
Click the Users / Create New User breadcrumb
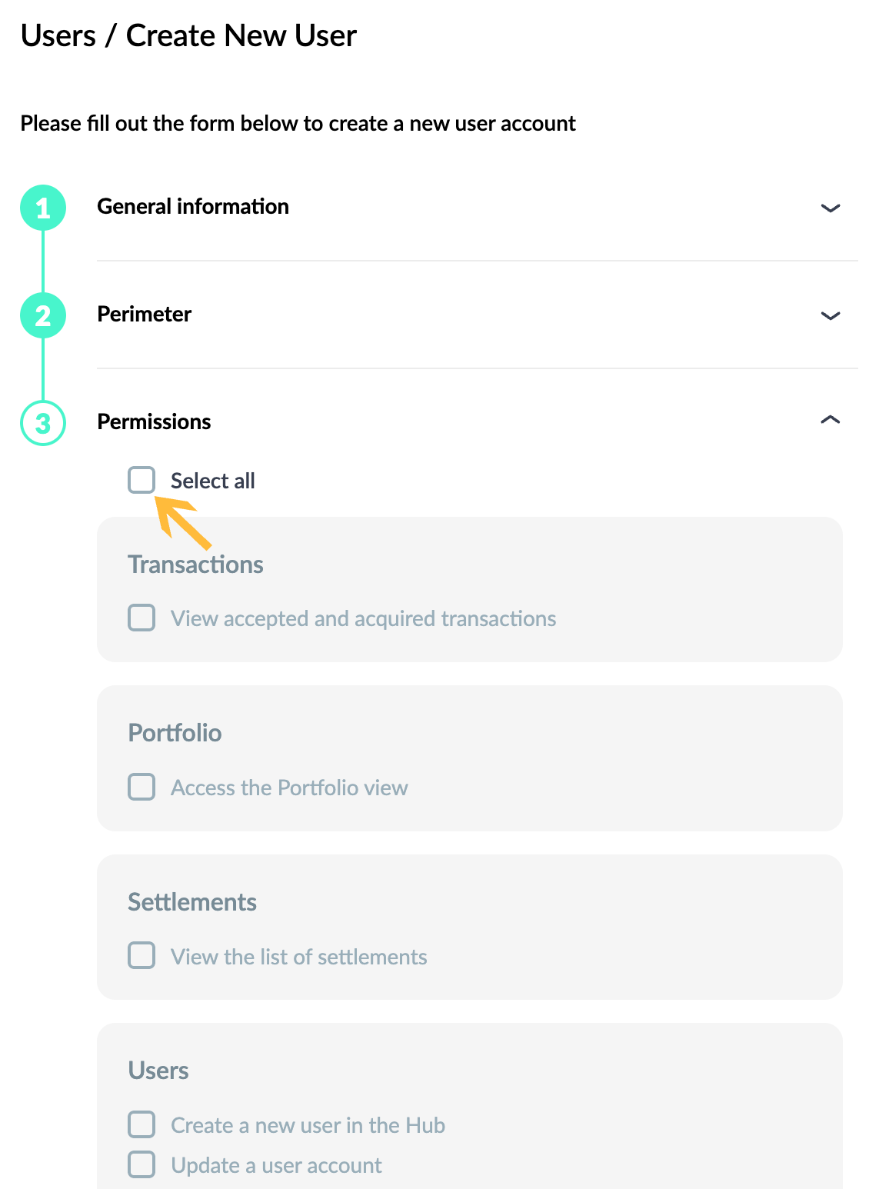pyautogui.click(x=188, y=35)
